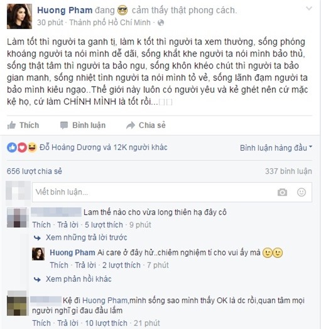Open the 337 bình luận count link
This screenshot has width=321, height=329.
tap(288, 171)
